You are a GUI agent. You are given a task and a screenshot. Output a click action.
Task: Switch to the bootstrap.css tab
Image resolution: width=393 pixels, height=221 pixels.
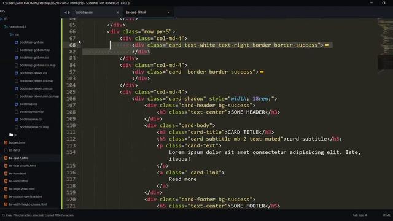pos(84,12)
